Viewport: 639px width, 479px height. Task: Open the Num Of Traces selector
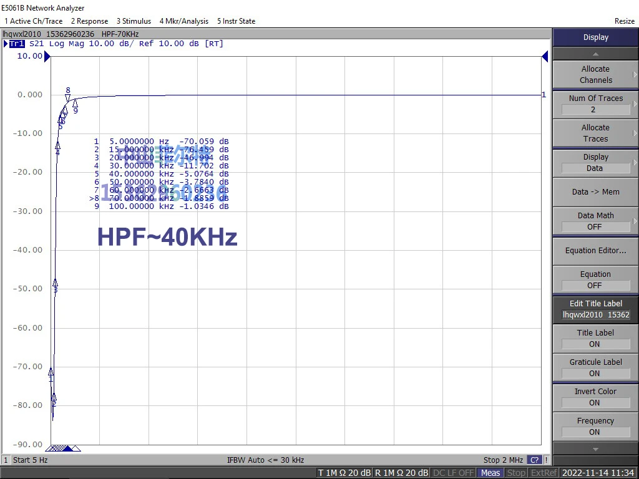point(594,104)
